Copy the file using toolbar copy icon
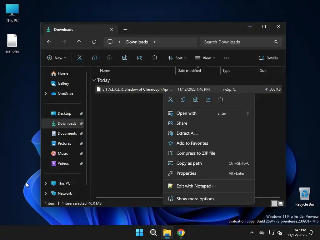 (94, 58)
